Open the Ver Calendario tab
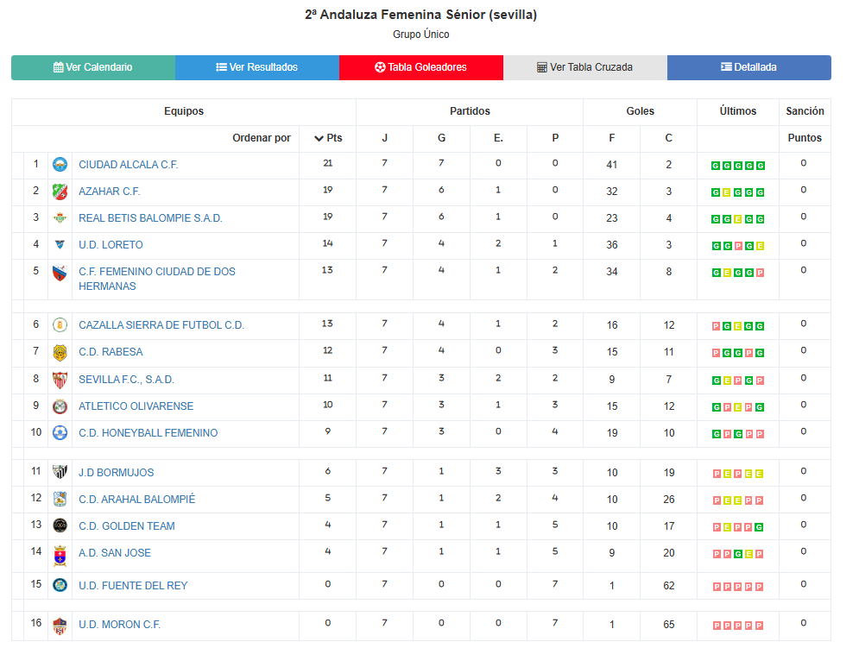The height and width of the screenshot is (648, 859). tap(93, 67)
